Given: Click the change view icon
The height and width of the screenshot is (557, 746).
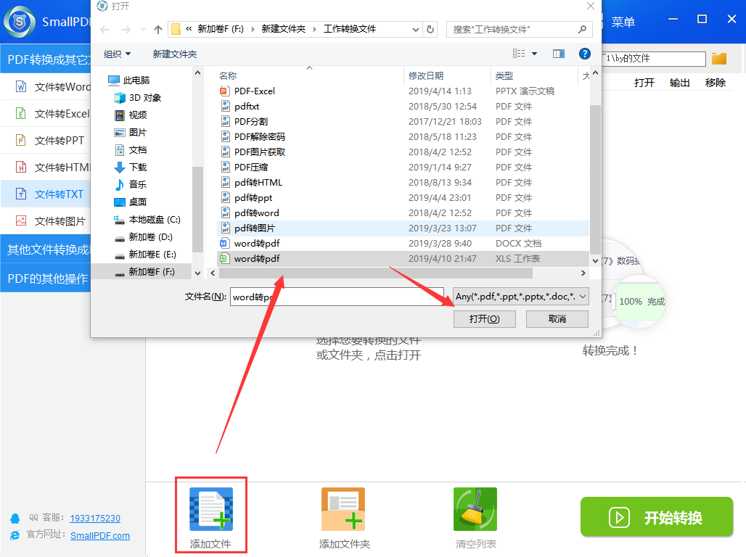Looking at the screenshot, I should (x=519, y=54).
